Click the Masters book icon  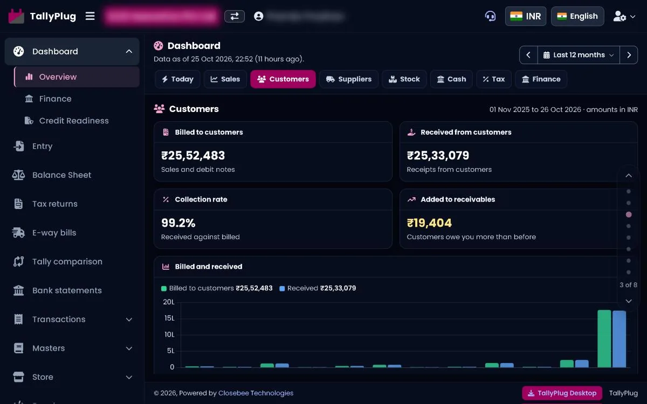coord(19,349)
